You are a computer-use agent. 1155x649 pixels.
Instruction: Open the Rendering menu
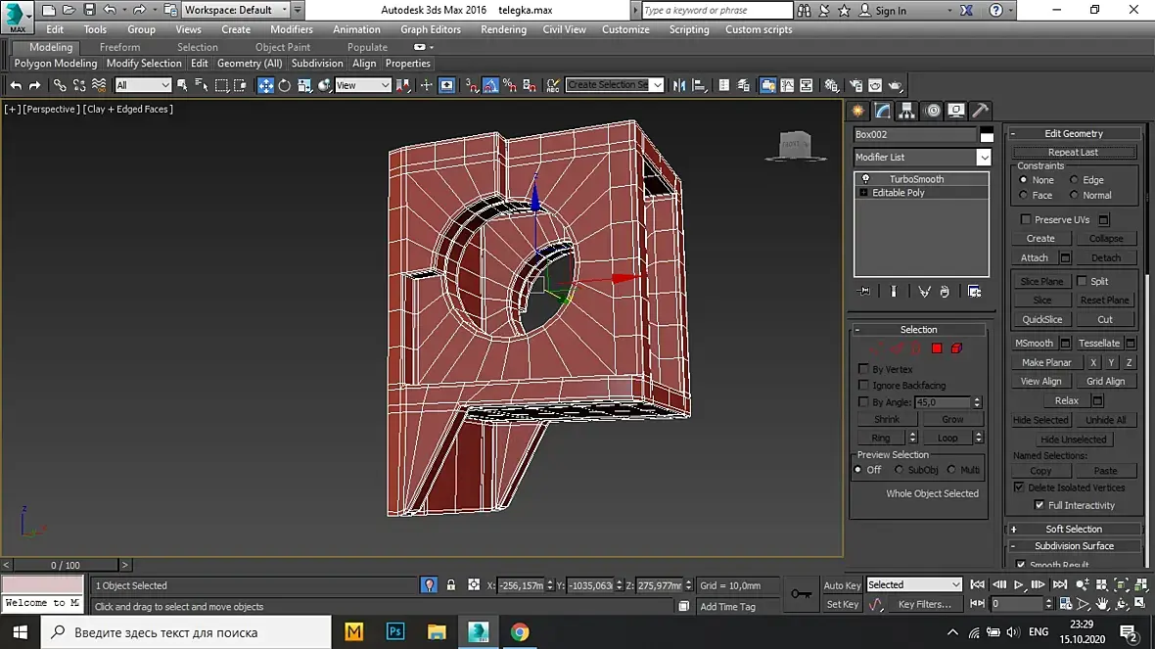coord(503,29)
